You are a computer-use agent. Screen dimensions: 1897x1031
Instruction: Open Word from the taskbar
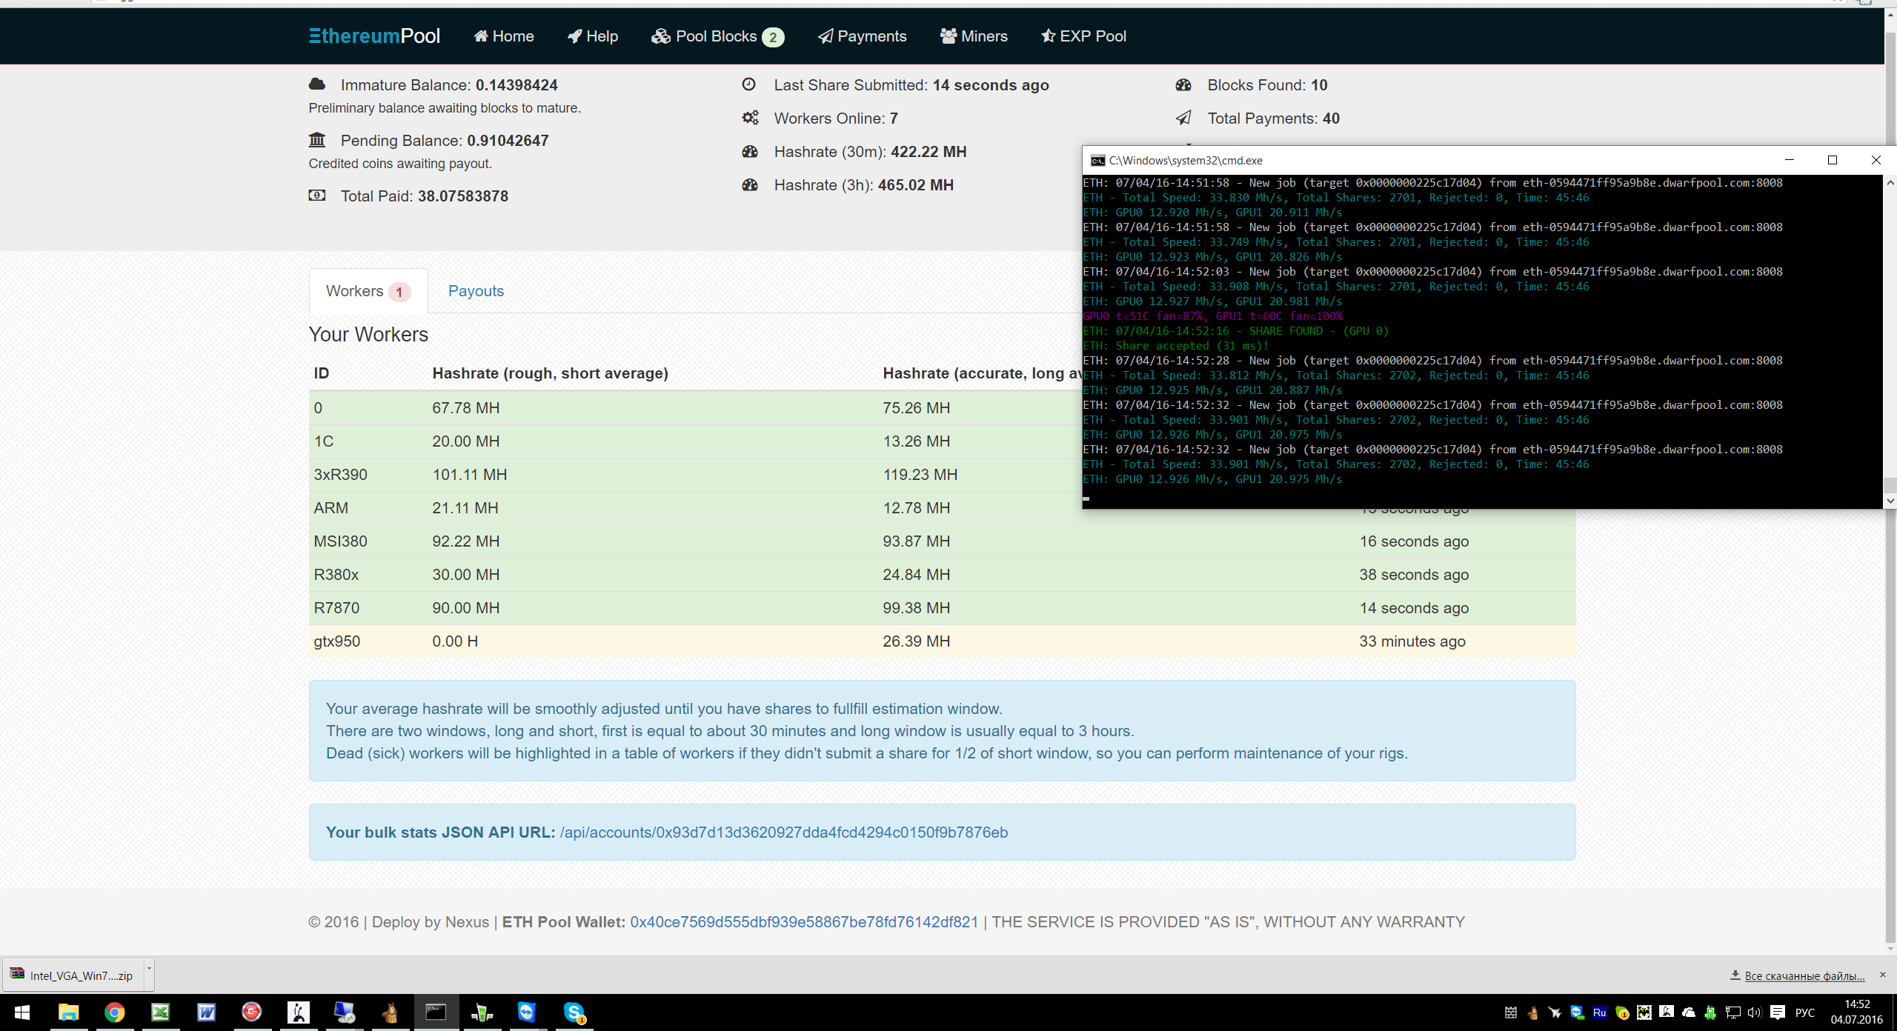point(206,1012)
